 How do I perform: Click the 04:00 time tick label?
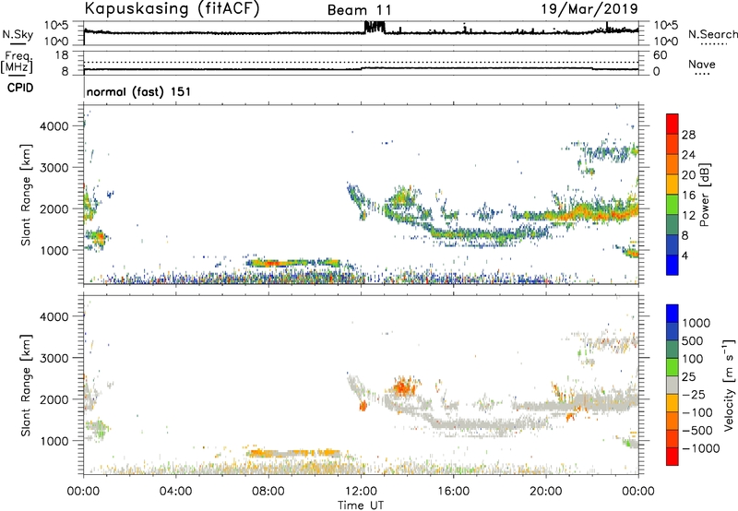click(175, 492)
